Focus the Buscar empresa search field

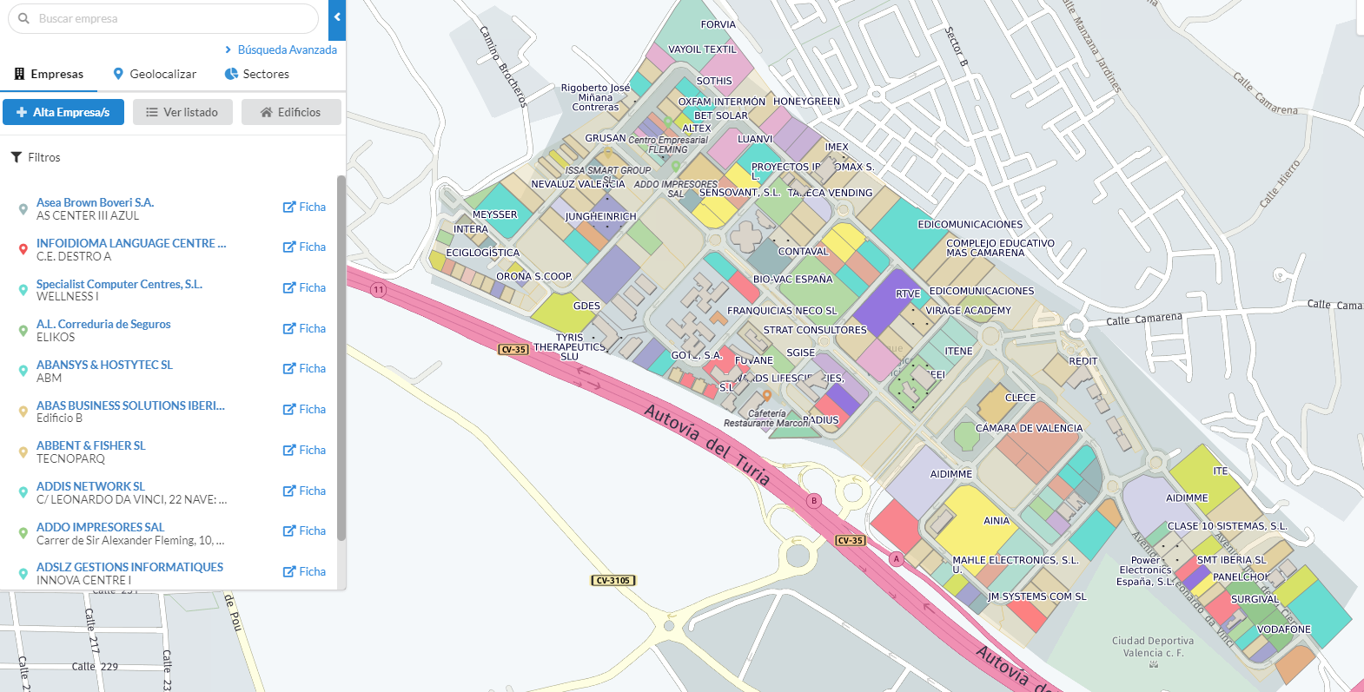point(174,18)
